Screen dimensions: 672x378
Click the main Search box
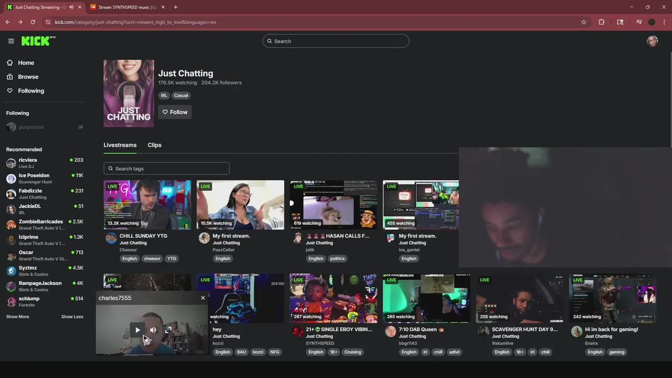click(x=336, y=41)
